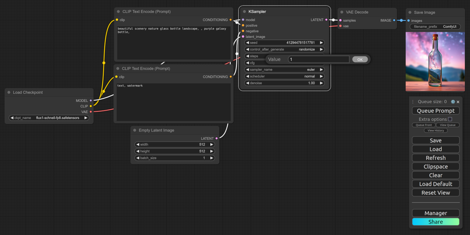Open the Manager menu

click(x=436, y=213)
